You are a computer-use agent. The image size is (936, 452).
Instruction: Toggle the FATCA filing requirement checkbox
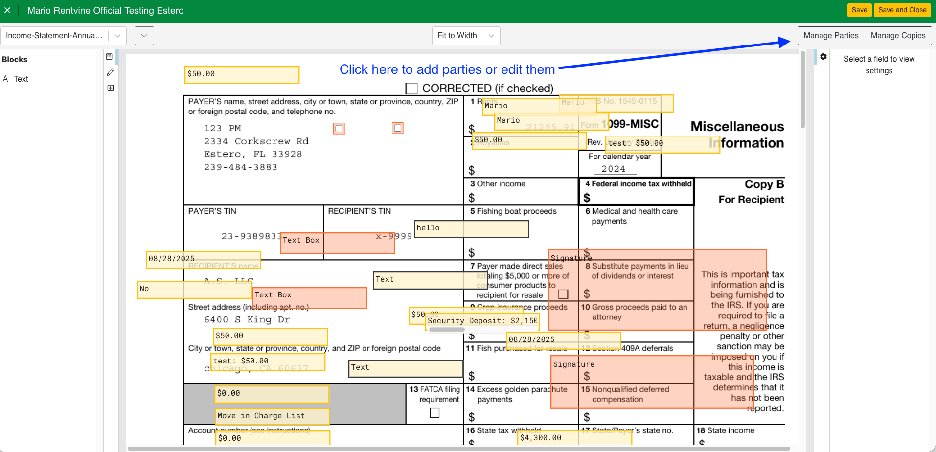point(434,413)
